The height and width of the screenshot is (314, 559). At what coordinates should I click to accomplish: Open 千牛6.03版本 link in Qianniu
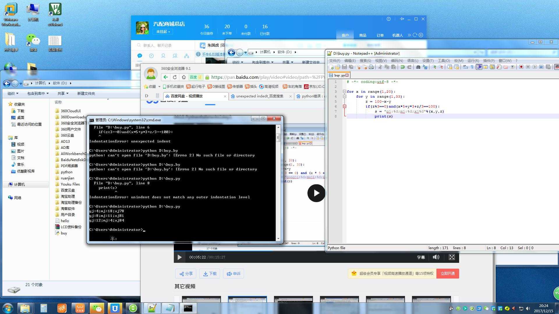pos(214,54)
